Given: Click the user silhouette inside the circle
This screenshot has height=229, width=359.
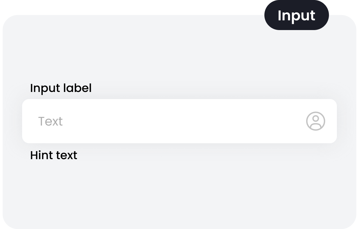Looking at the screenshot, I should [315, 121].
